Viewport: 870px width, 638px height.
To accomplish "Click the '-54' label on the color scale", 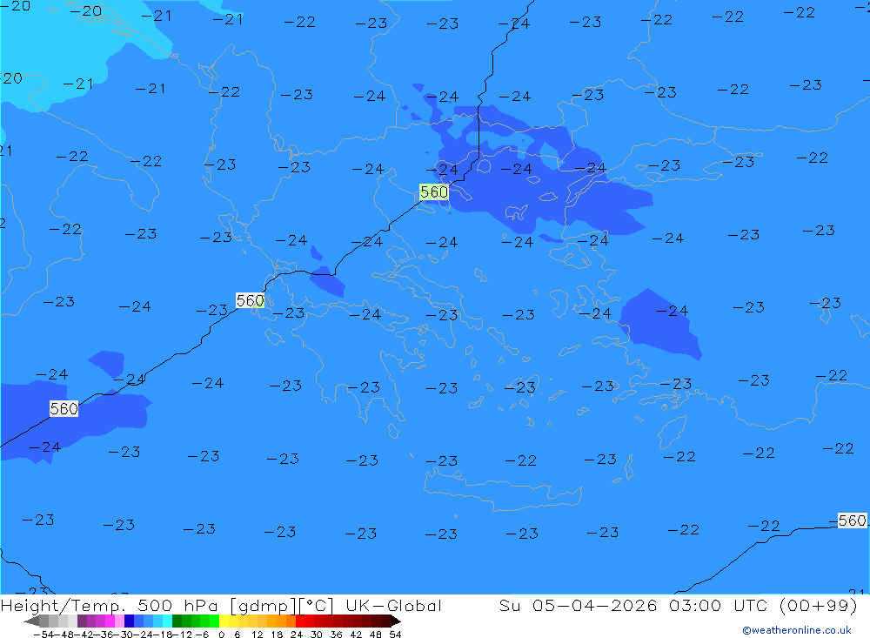I will coord(43,635).
